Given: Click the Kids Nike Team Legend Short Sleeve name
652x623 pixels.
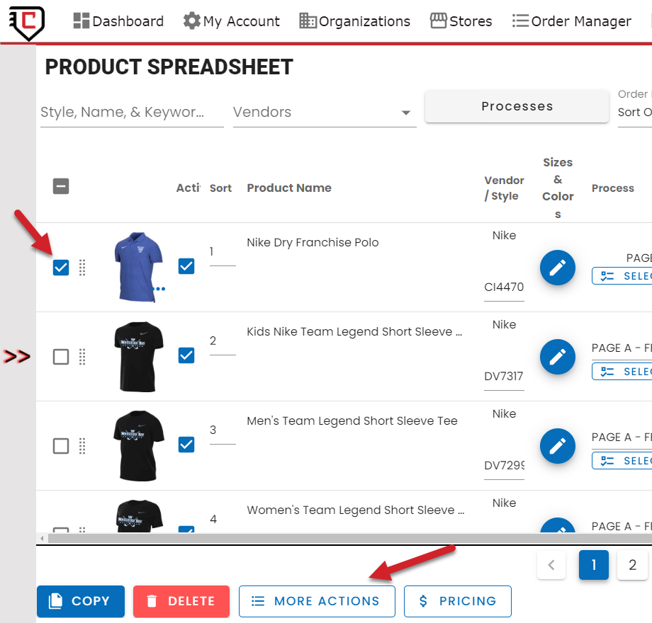Looking at the screenshot, I should click(354, 332).
